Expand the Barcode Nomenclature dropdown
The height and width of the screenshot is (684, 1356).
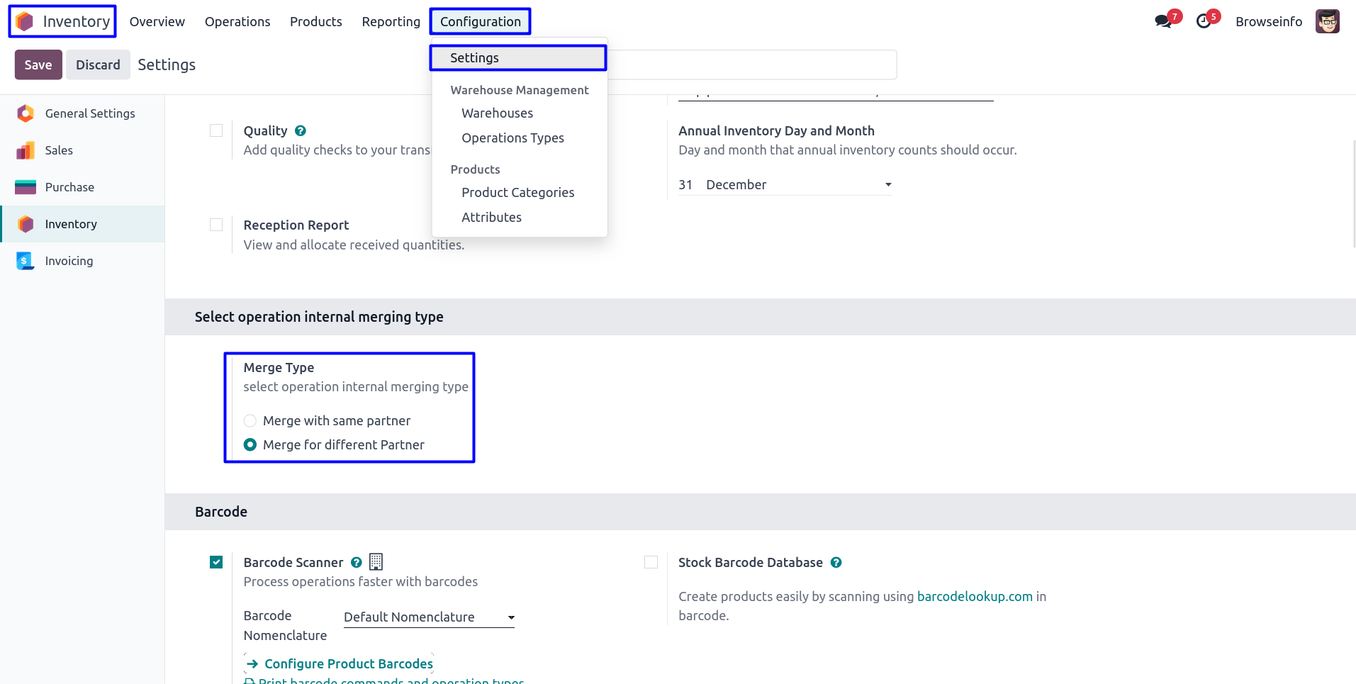click(x=429, y=617)
